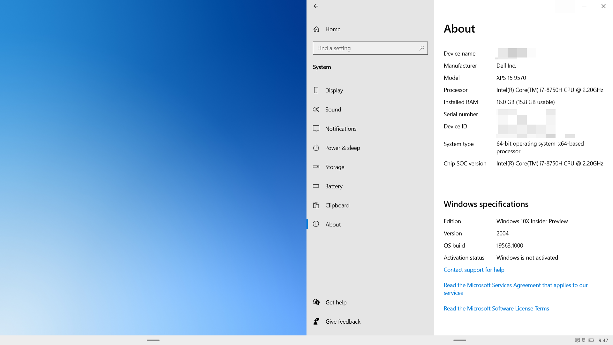Viewport: 613px width, 345px height.
Task: Click the System section header in sidebar
Action: pos(322,67)
